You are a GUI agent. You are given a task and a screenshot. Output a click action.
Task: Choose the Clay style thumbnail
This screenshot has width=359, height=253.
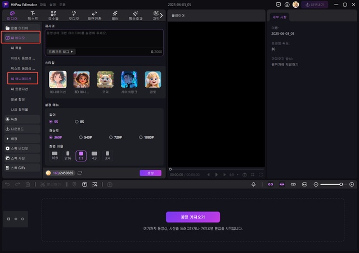153,79
